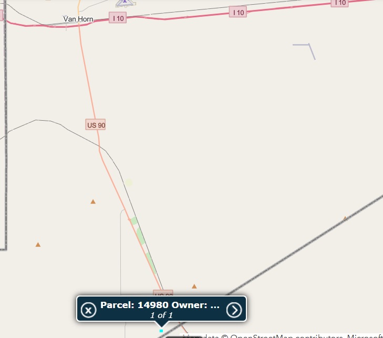Click the faint peak triangle near the county line
Screen dimensions: 383x338
coord(345,218)
